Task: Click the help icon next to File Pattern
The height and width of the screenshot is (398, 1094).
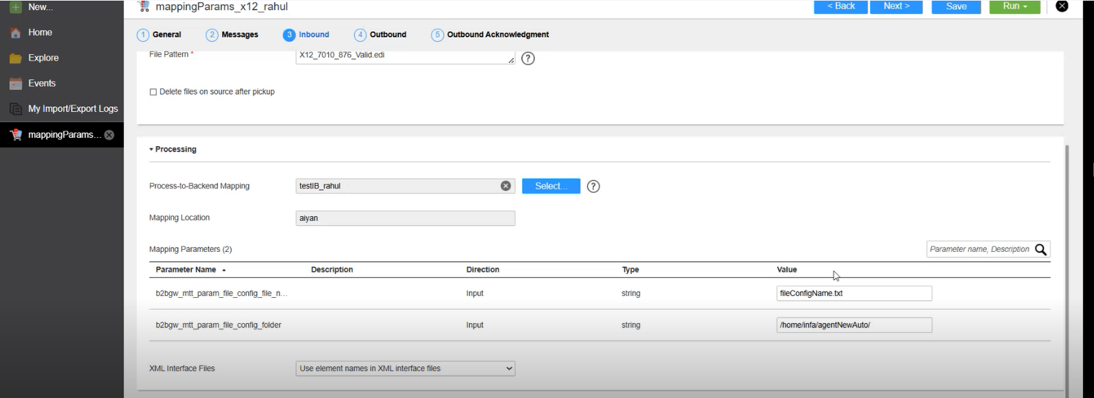Action: click(528, 59)
